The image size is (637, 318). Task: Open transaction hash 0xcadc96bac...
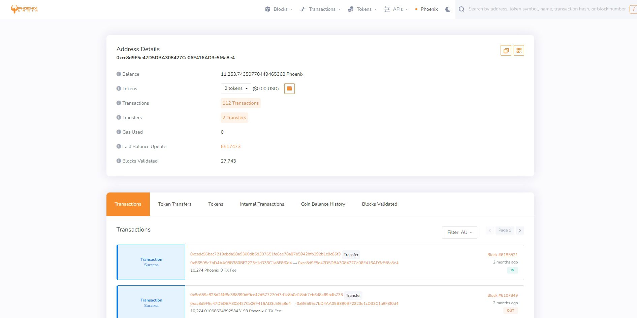[x=265, y=254]
